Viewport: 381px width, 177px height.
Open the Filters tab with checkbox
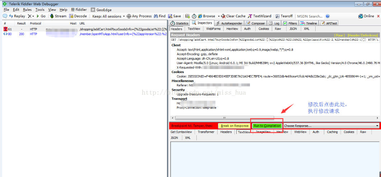click(290, 23)
